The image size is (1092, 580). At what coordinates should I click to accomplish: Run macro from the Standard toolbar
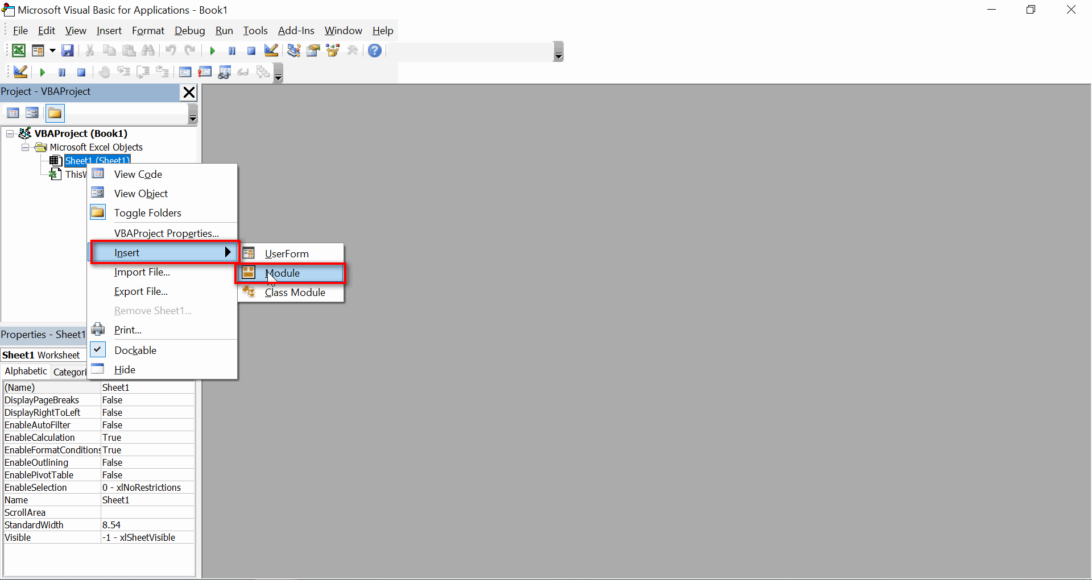click(x=212, y=51)
